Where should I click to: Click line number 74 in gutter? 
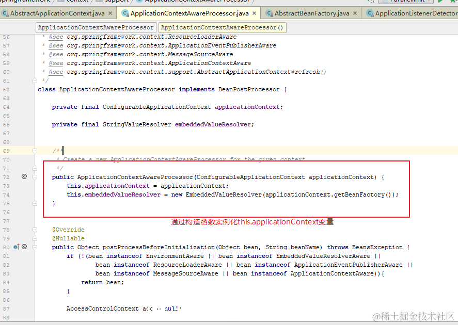pyautogui.click(x=6, y=194)
